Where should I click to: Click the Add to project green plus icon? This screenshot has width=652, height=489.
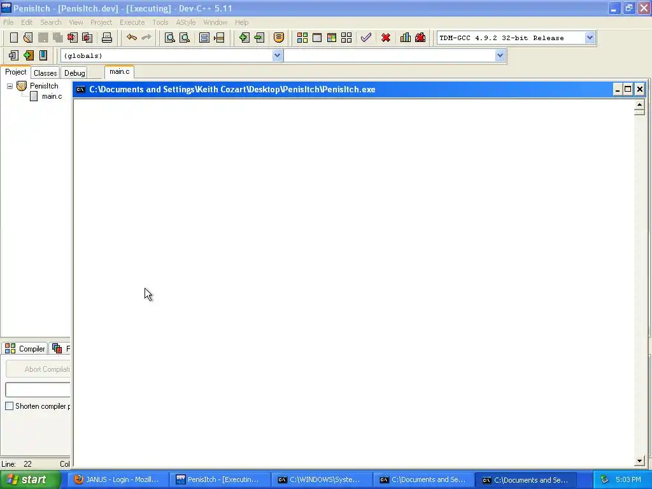[244, 38]
